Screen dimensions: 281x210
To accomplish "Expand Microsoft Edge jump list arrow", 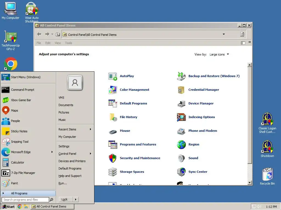I will click(52, 152).
